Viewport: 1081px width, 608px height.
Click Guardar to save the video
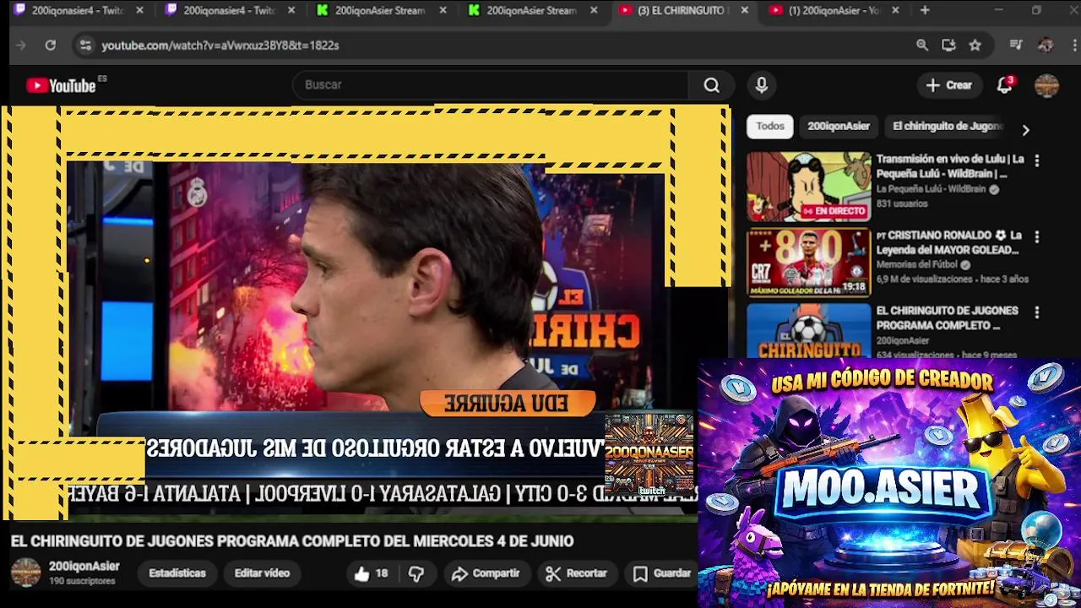point(662,573)
